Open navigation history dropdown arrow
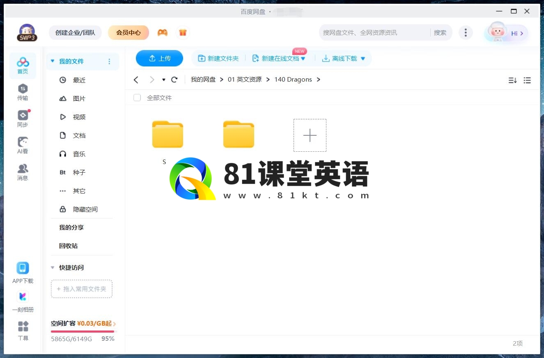544x358 pixels. tap(163, 80)
